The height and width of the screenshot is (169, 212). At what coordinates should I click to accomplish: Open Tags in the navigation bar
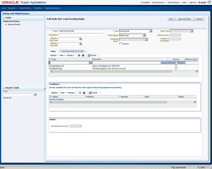[x=47, y=8]
